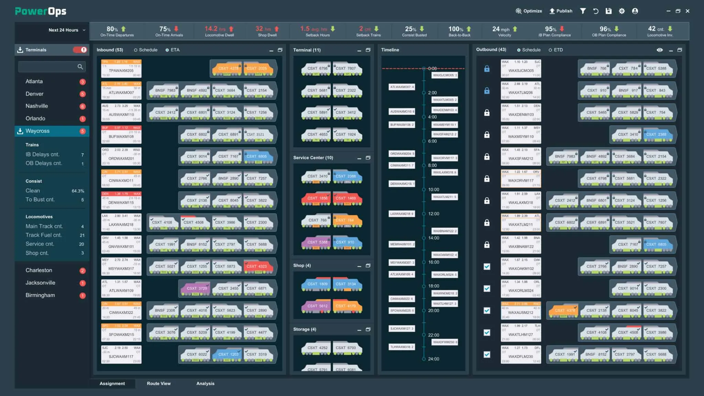Open the Next 24 Hours dropdown

pos(67,30)
